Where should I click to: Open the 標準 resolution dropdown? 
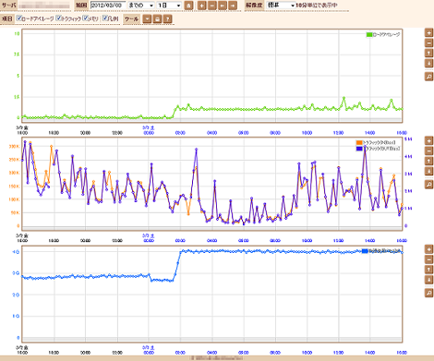281,6
